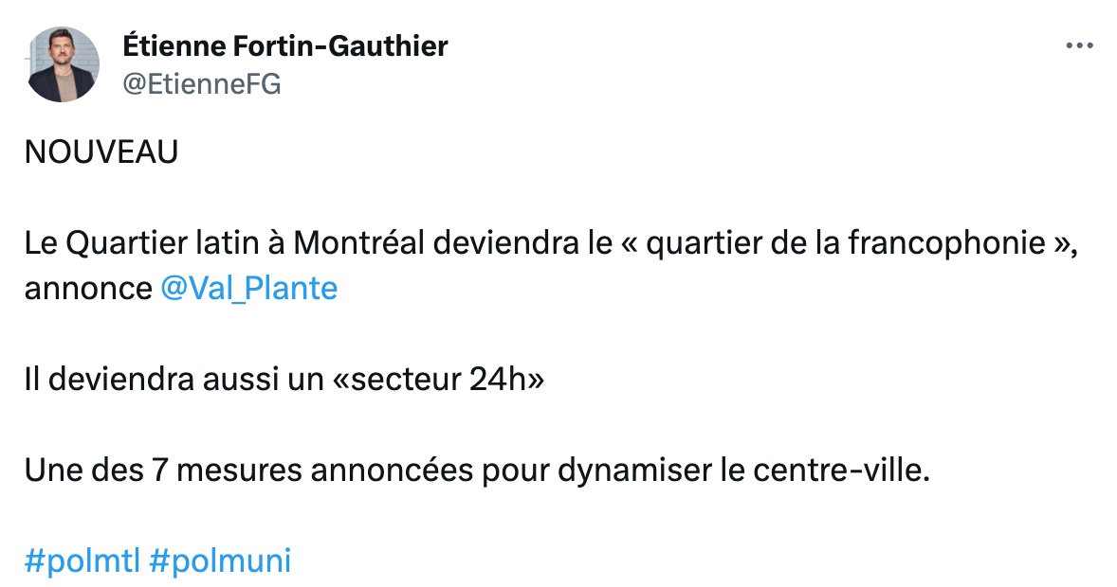Open the @EtienneFG handle
Screen dimensions: 1117x587
pyautogui.click(x=202, y=84)
